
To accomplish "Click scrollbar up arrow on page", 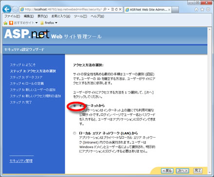I will click(x=210, y=30).
